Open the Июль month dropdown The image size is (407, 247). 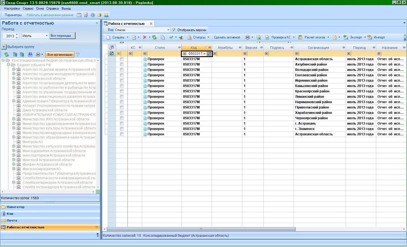click(47, 36)
